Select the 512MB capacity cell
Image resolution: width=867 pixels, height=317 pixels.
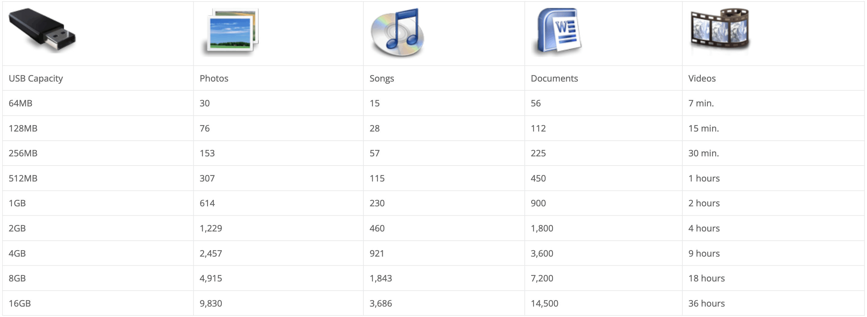pyautogui.click(x=23, y=178)
